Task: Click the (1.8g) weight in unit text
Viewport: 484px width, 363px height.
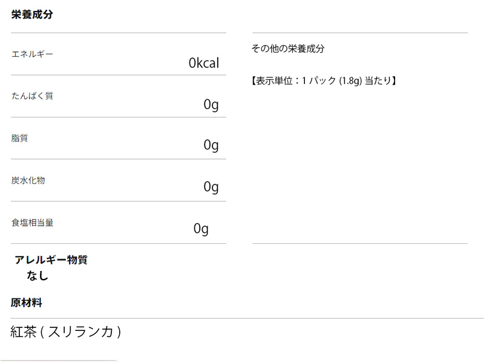Action: tap(350, 81)
